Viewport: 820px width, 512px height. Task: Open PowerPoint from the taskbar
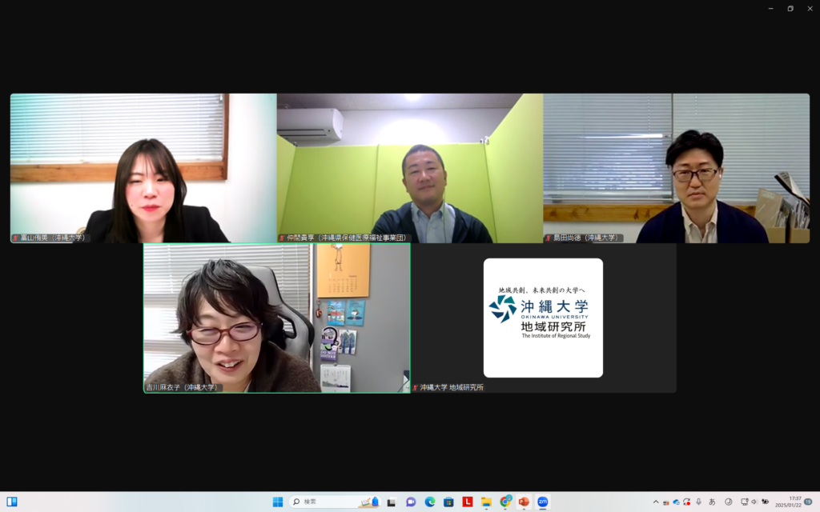pyautogui.click(x=524, y=502)
